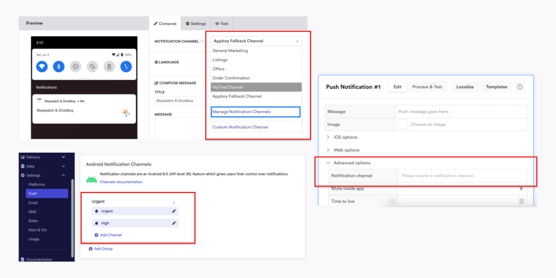Click the info icon beside Templates
Screen dimensions: 556x278
(x=520, y=87)
